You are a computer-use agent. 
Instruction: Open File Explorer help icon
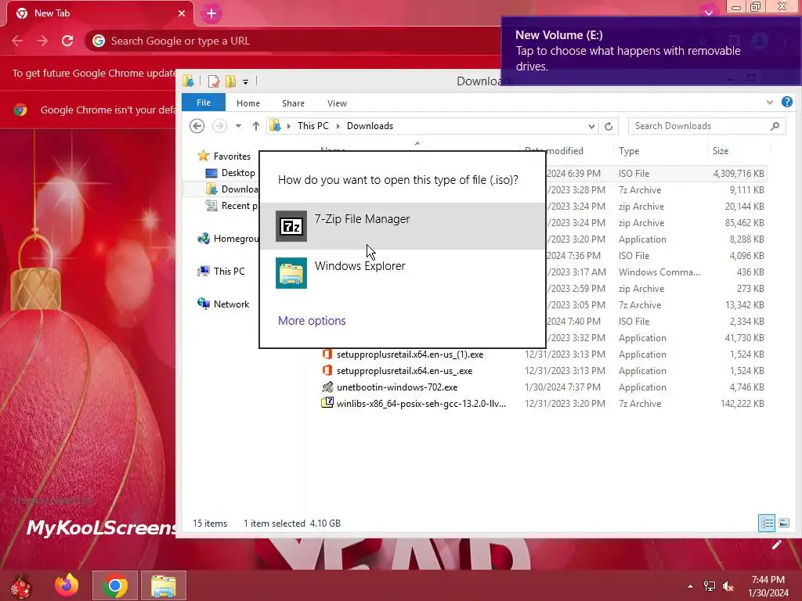pos(786,102)
